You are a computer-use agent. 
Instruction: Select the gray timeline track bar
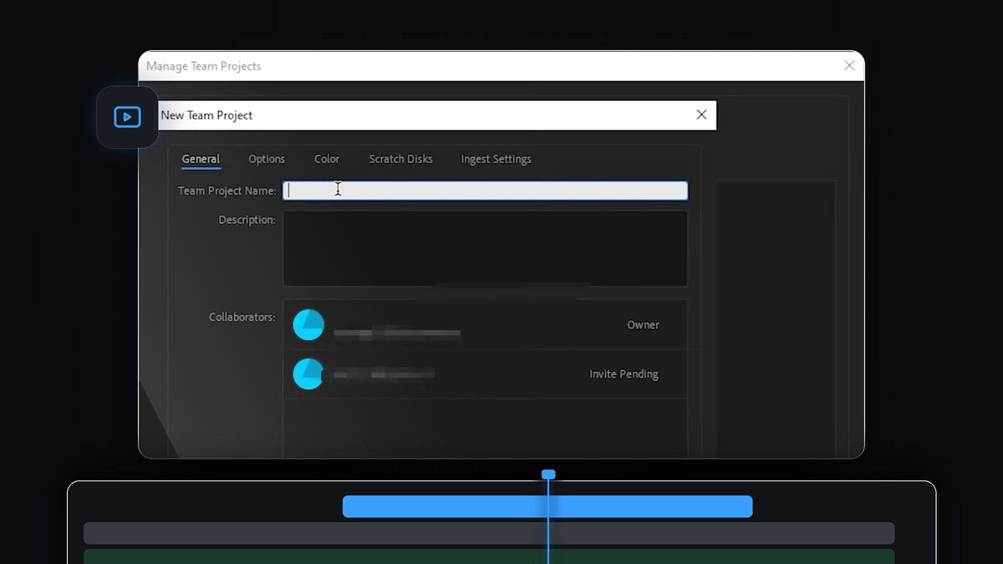pos(489,533)
